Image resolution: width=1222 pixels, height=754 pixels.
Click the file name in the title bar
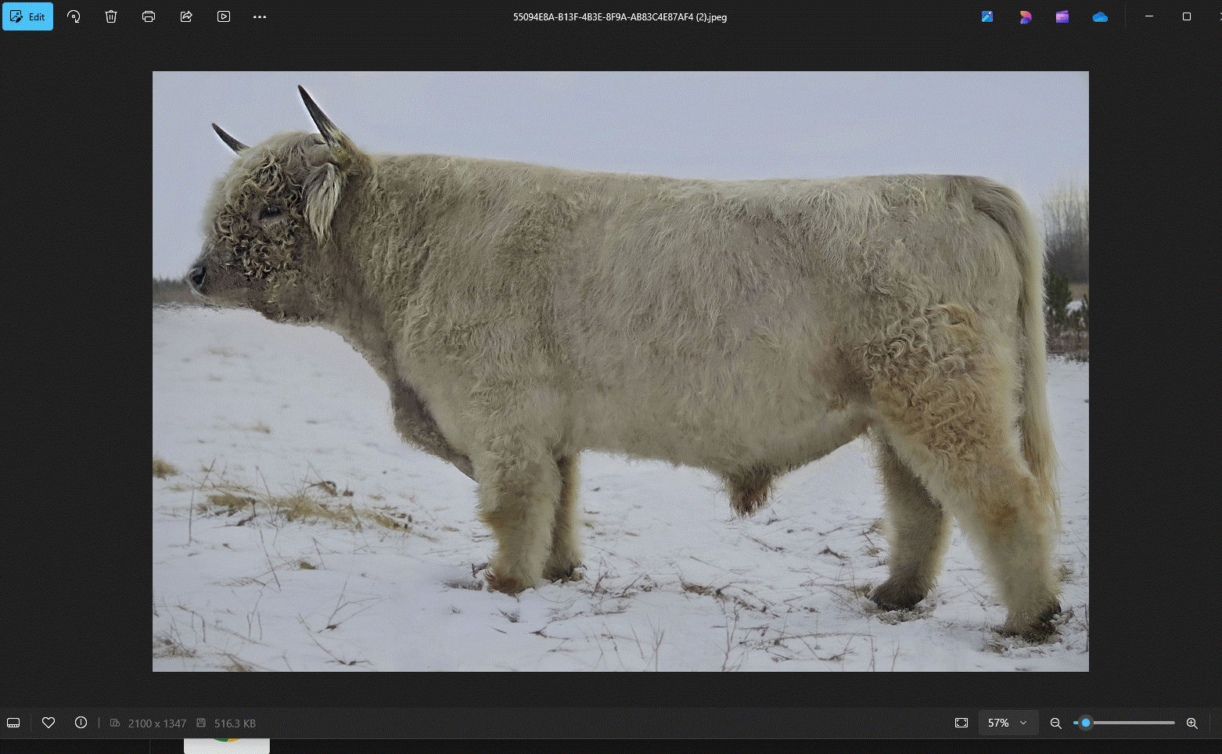(x=620, y=17)
